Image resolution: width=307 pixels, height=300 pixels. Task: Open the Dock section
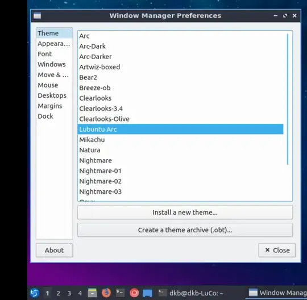(54, 116)
